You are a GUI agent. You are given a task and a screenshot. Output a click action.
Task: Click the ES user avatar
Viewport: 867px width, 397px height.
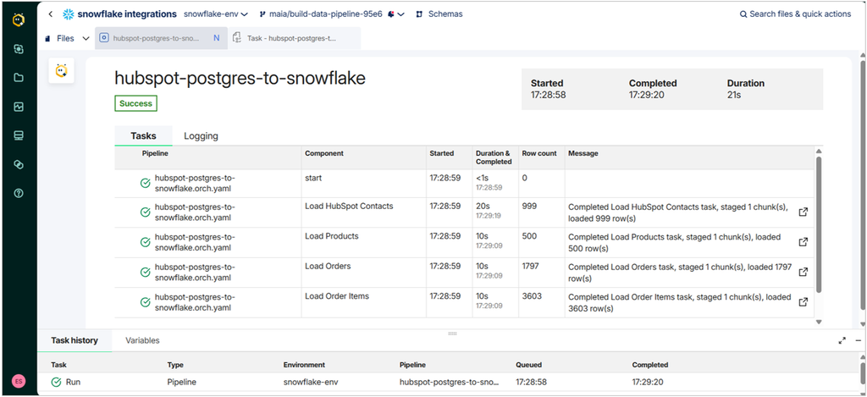pyautogui.click(x=19, y=382)
